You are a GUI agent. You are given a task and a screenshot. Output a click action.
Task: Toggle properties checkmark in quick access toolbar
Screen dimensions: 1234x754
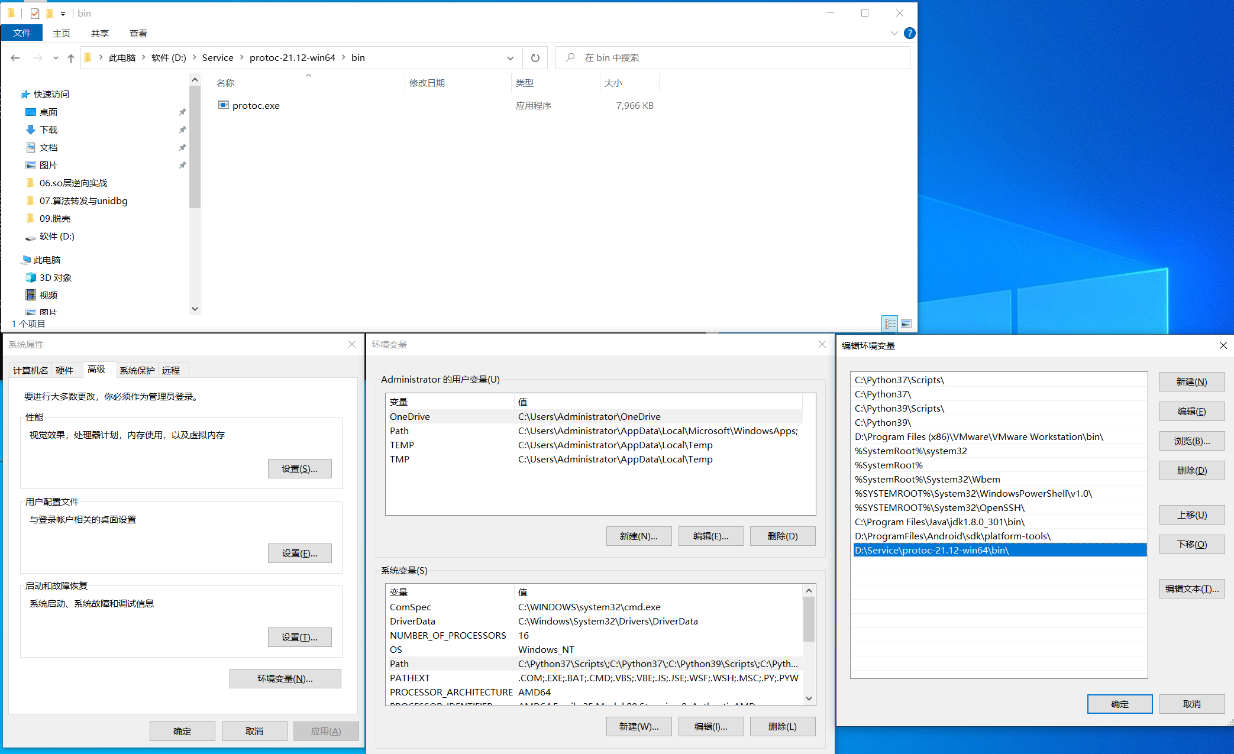coord(35,13)
